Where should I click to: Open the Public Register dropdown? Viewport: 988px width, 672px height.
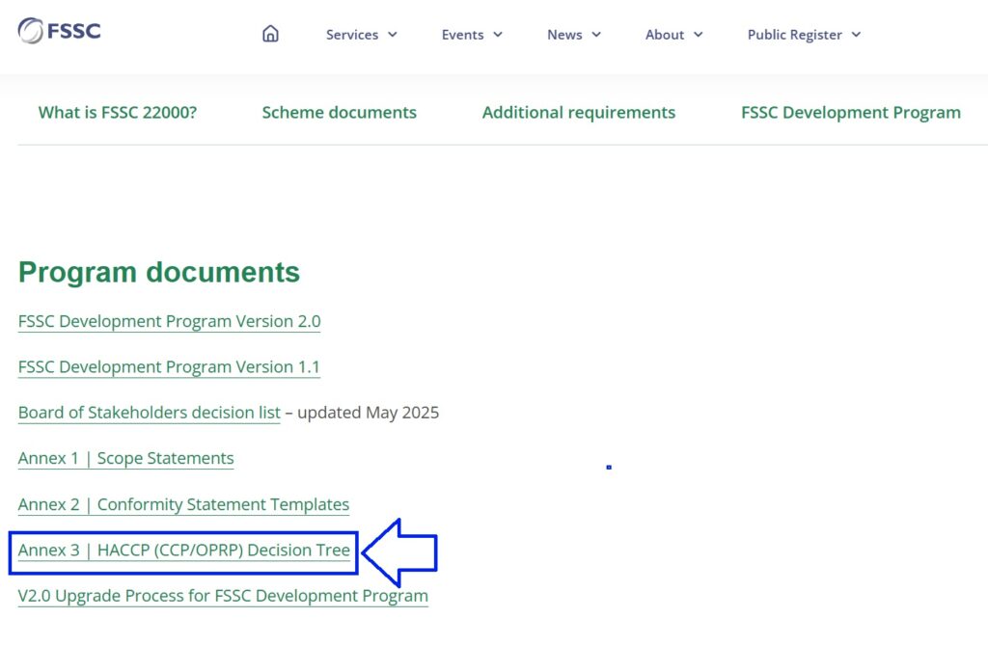tap(797, 35)
